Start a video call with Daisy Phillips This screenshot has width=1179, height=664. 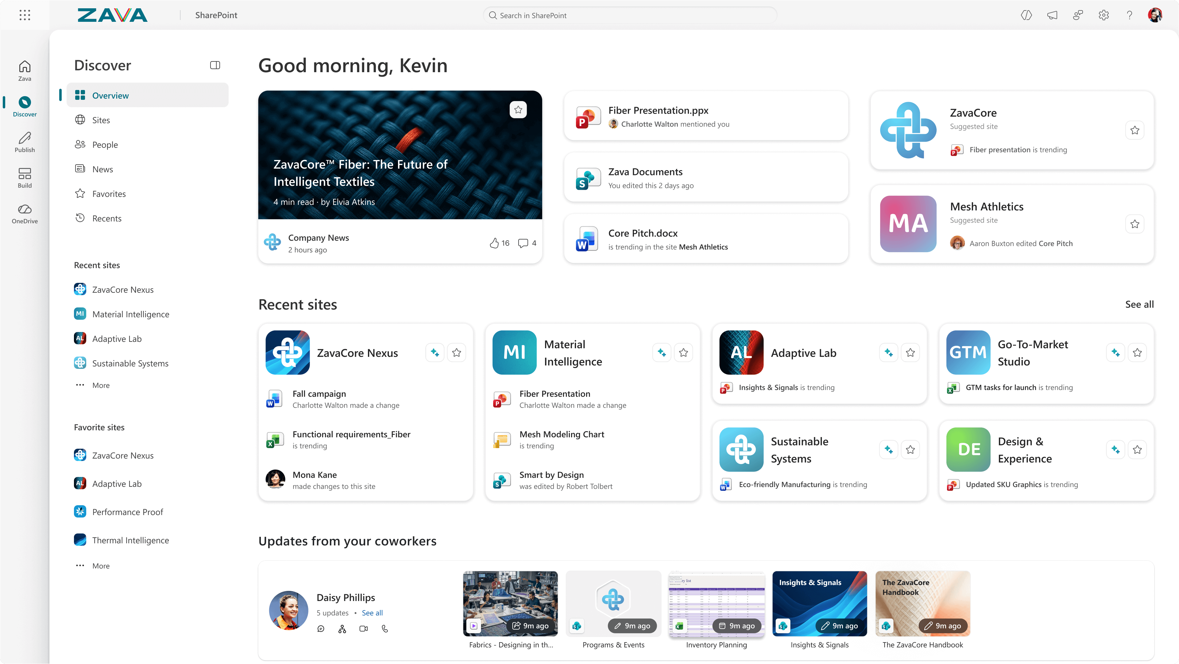363,628
